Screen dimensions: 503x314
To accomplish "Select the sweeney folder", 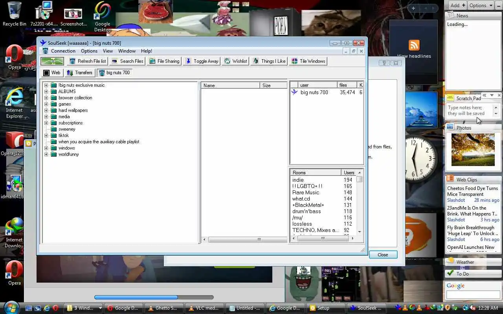I will [x=67, y=129].
